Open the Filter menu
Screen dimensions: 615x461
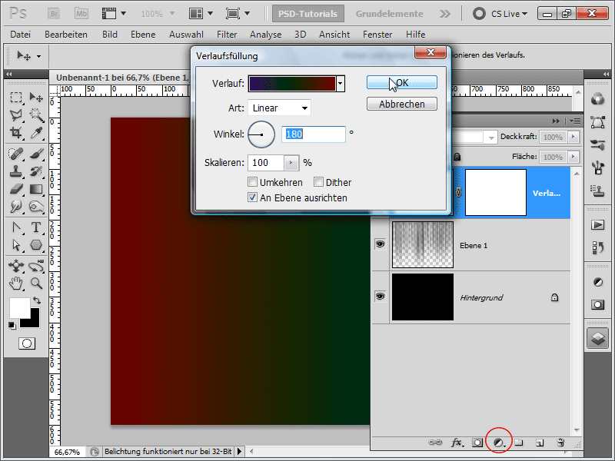(227, 35)
